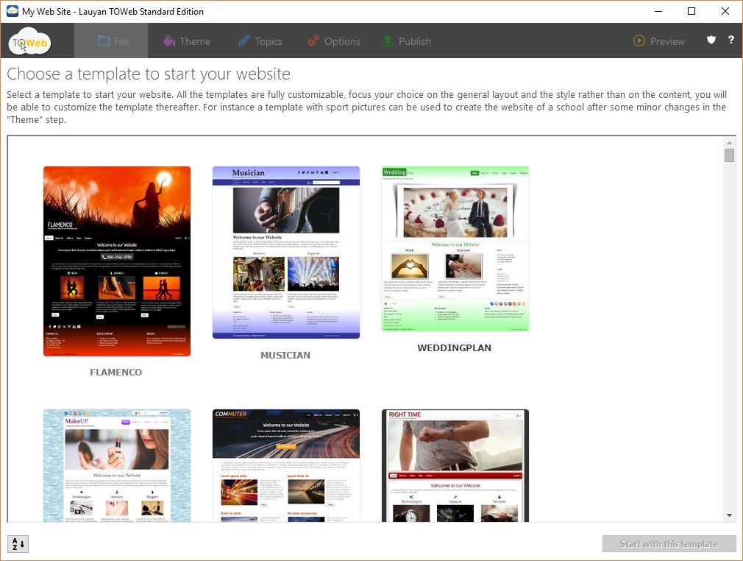Click the Preview button

[x=659, y=41]
